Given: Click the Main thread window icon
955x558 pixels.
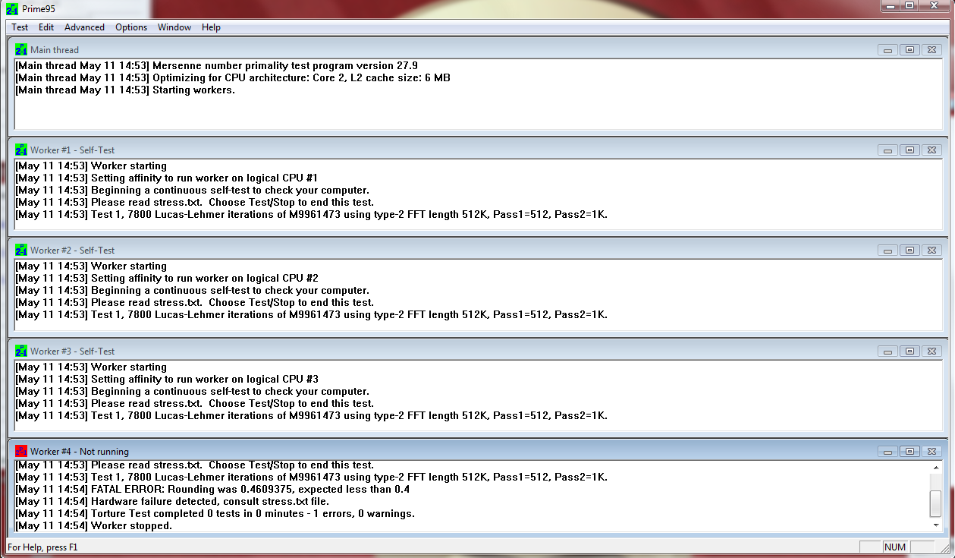Looking at the screenshot, I should [x=21, y=50].
